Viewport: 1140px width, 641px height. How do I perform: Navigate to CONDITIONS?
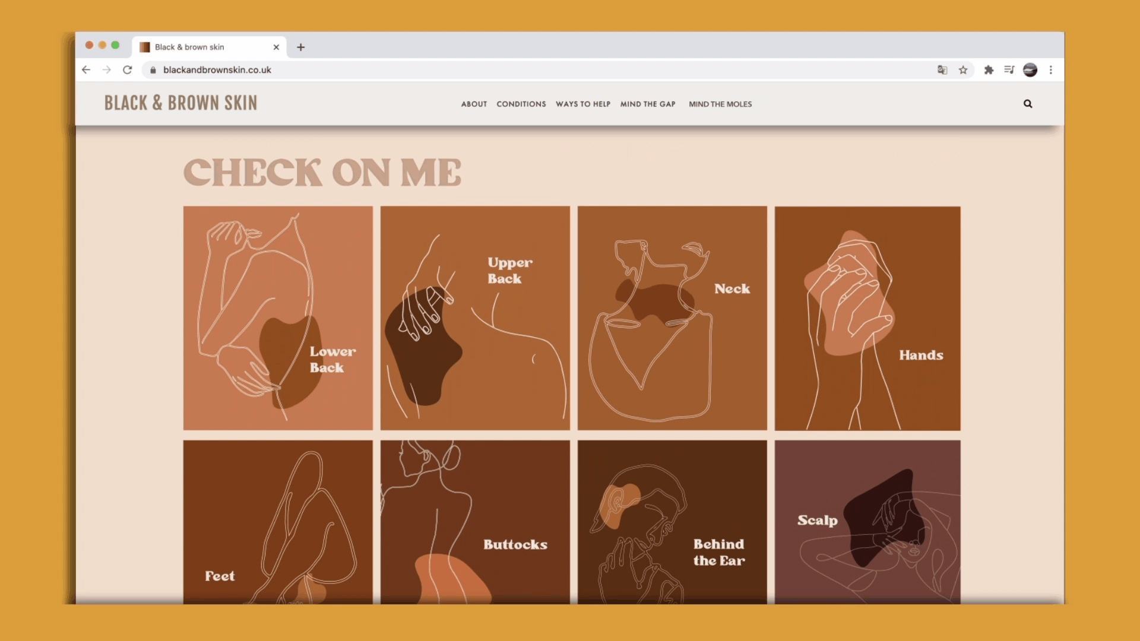[x=521, y=104]
